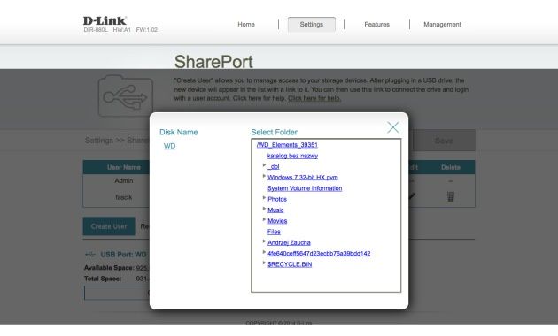Click the SharePort USB drive icon
558x336 pixels.
(x=125, y=95)
